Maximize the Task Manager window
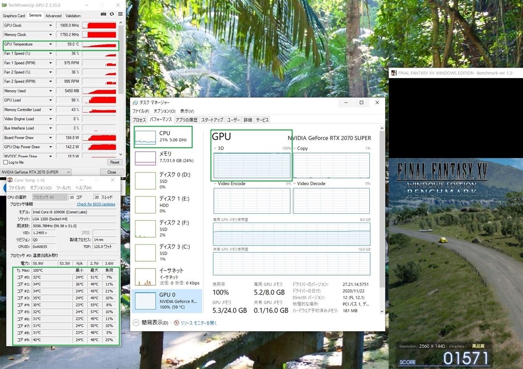523x369 pixels. [361, 103]
